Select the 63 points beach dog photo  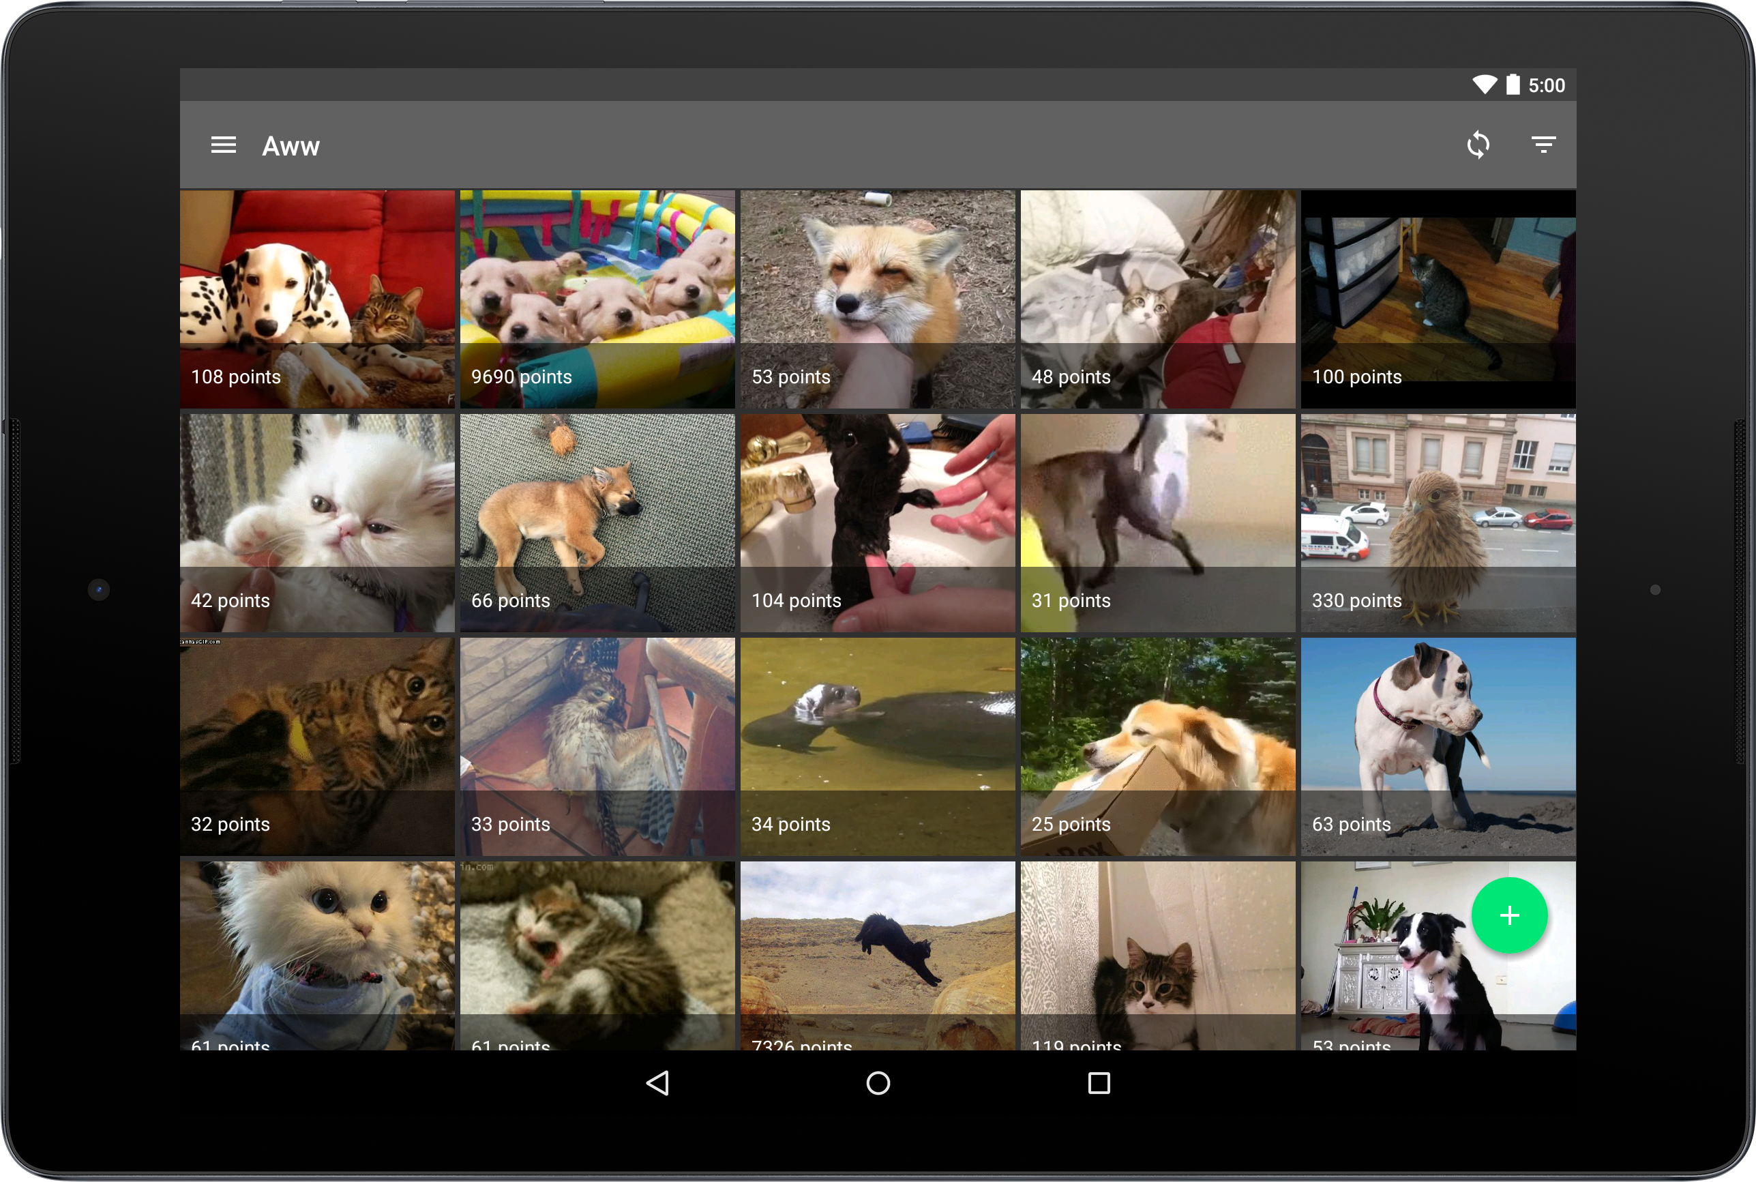point(1438,745)
